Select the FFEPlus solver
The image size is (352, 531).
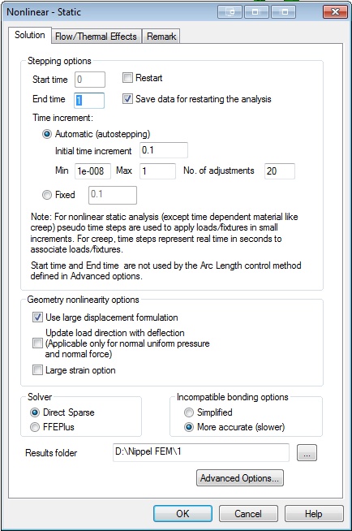pos(35,427)
